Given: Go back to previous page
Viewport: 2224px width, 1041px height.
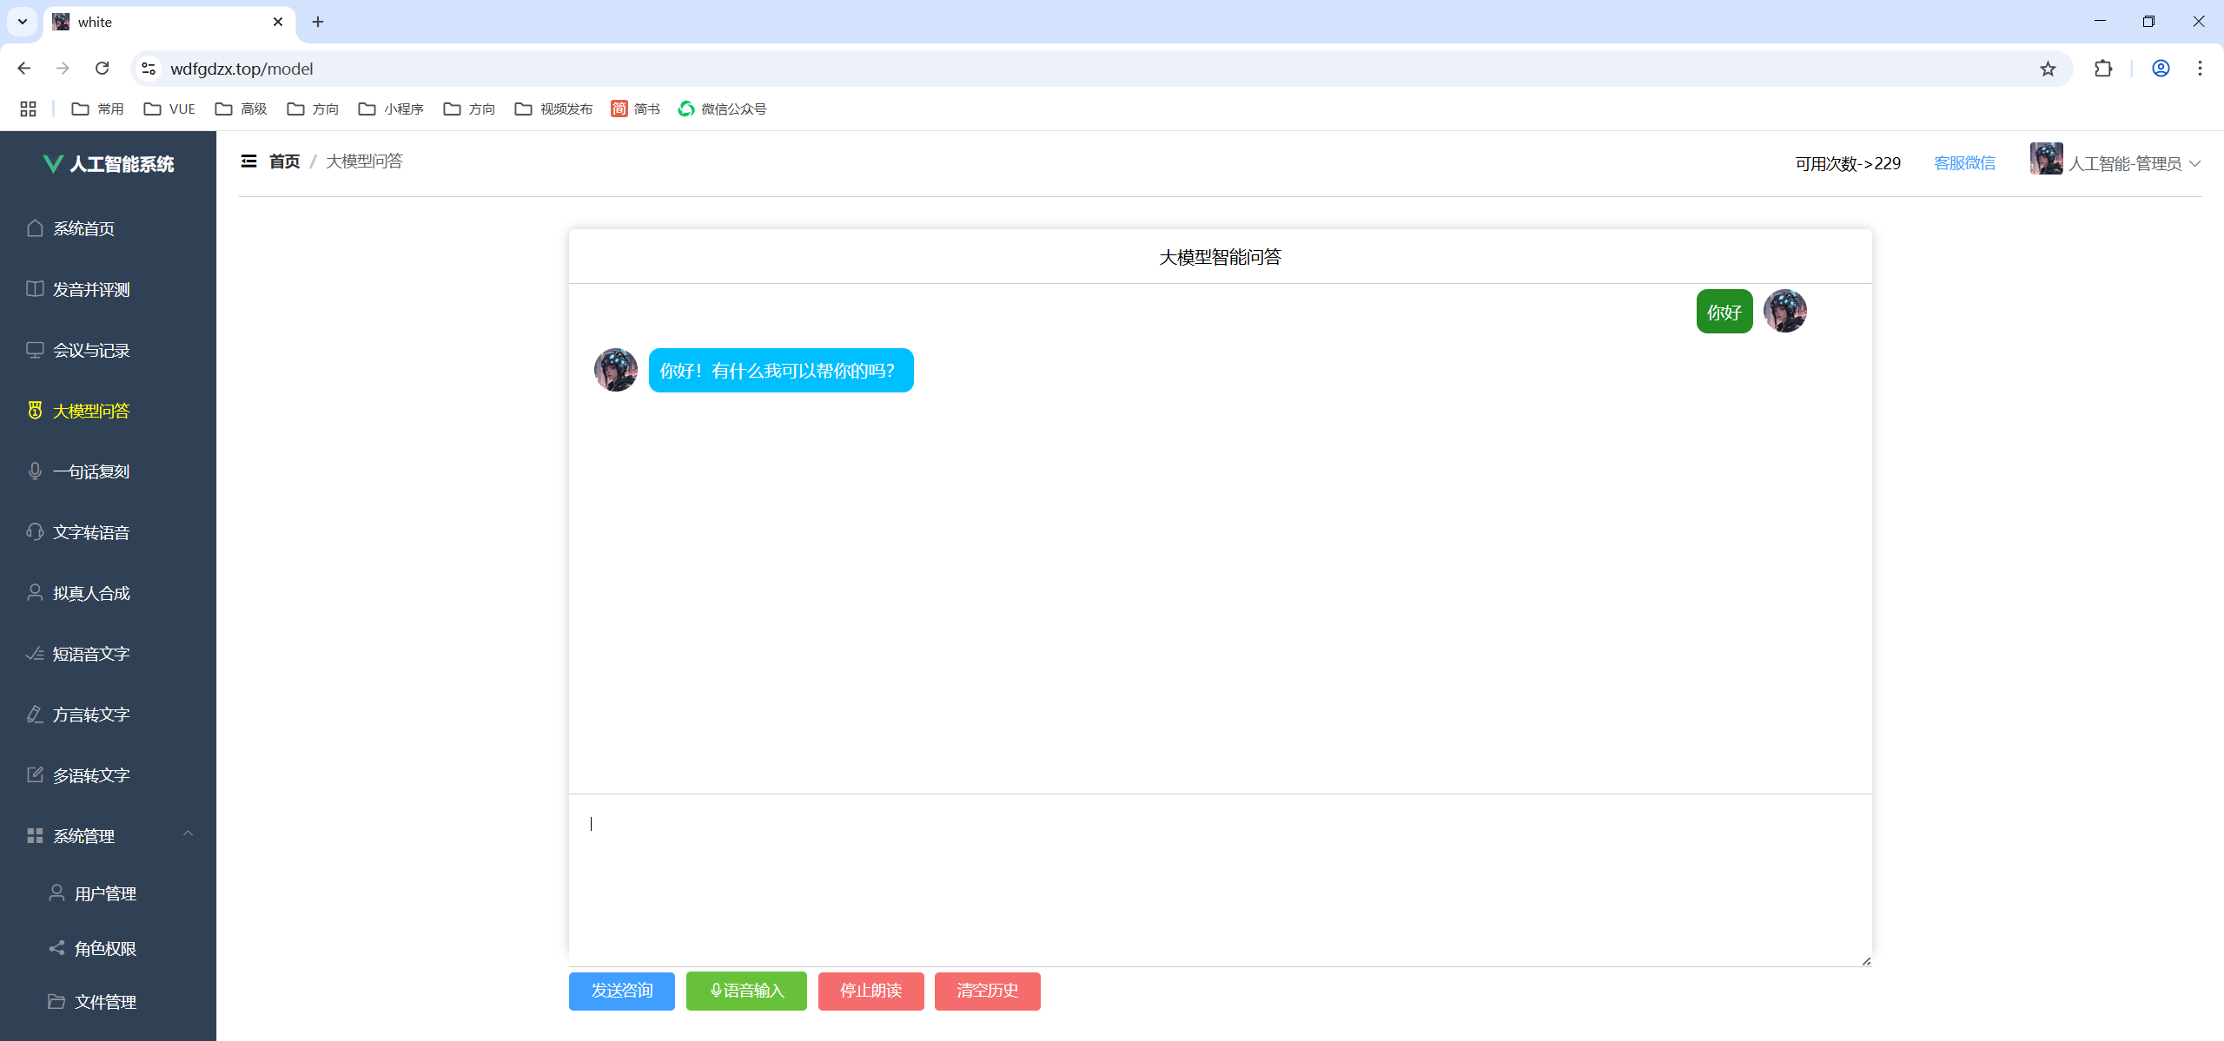Looking at the screenshot, I should [x=24, y=69].
